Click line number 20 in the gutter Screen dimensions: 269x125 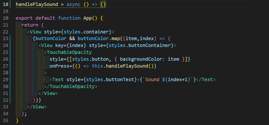coord(6,18)
